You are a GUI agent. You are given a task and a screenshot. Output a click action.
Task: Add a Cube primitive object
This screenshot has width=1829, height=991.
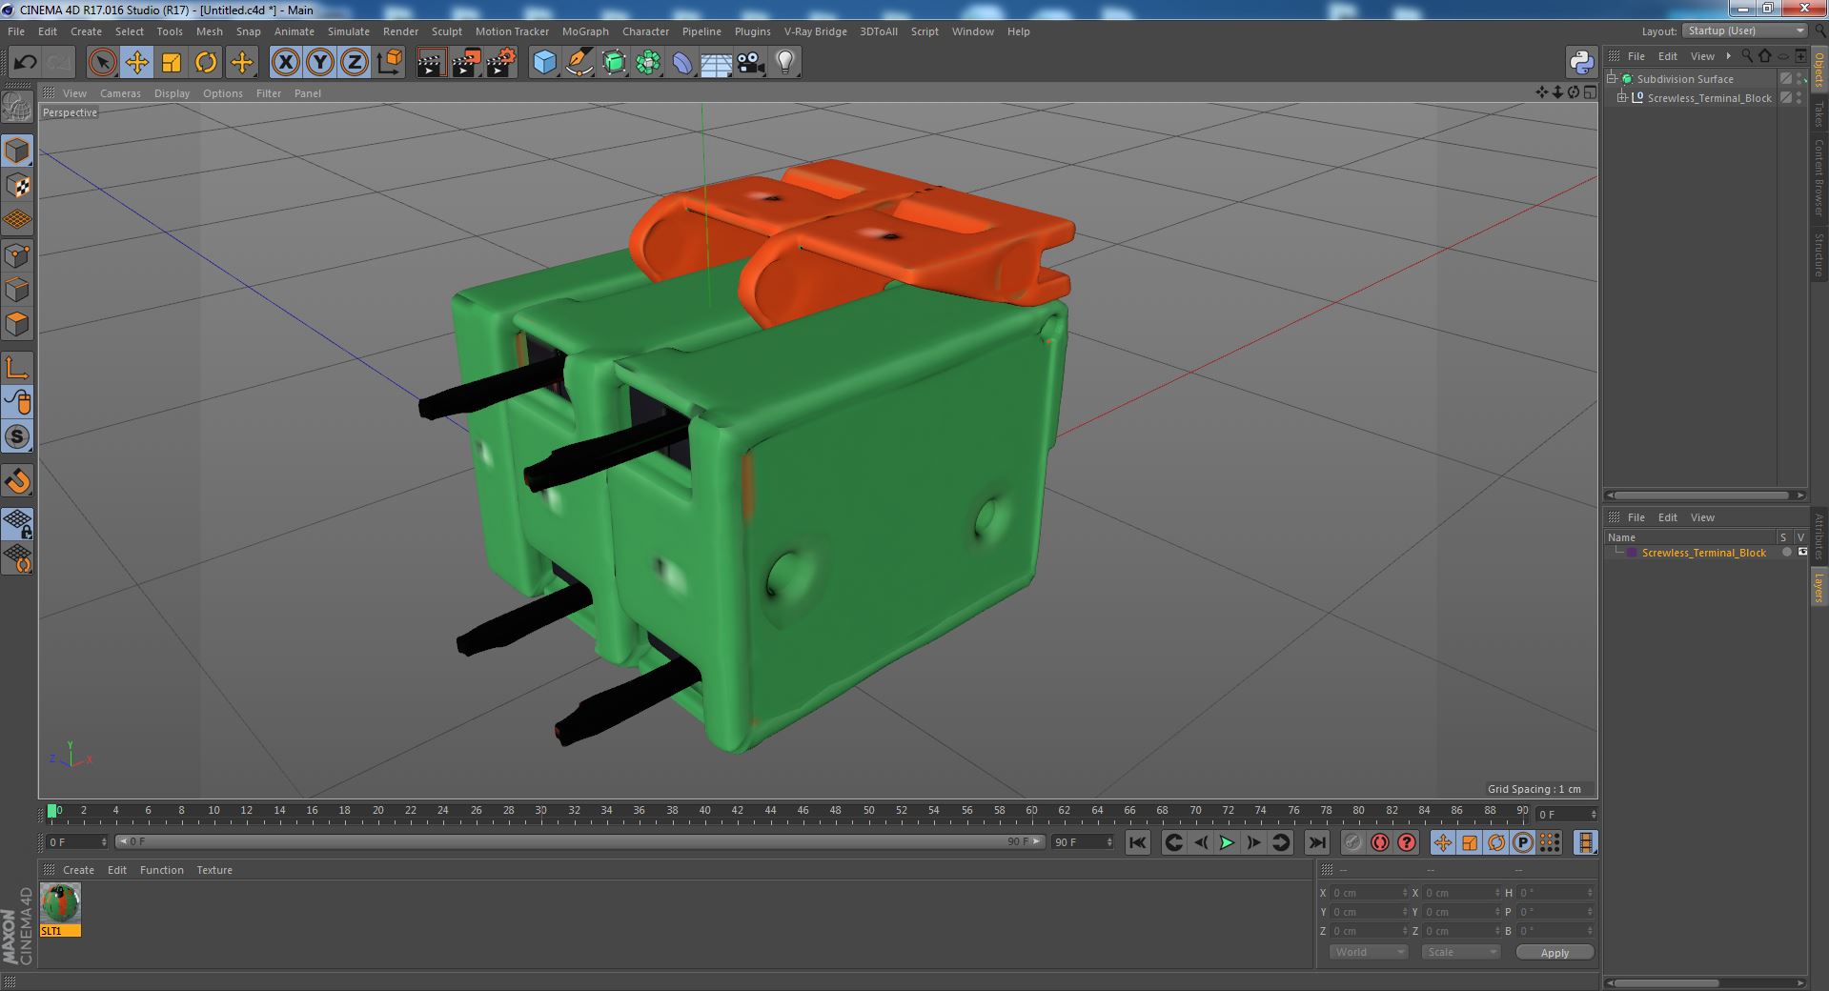coord(544,63)
